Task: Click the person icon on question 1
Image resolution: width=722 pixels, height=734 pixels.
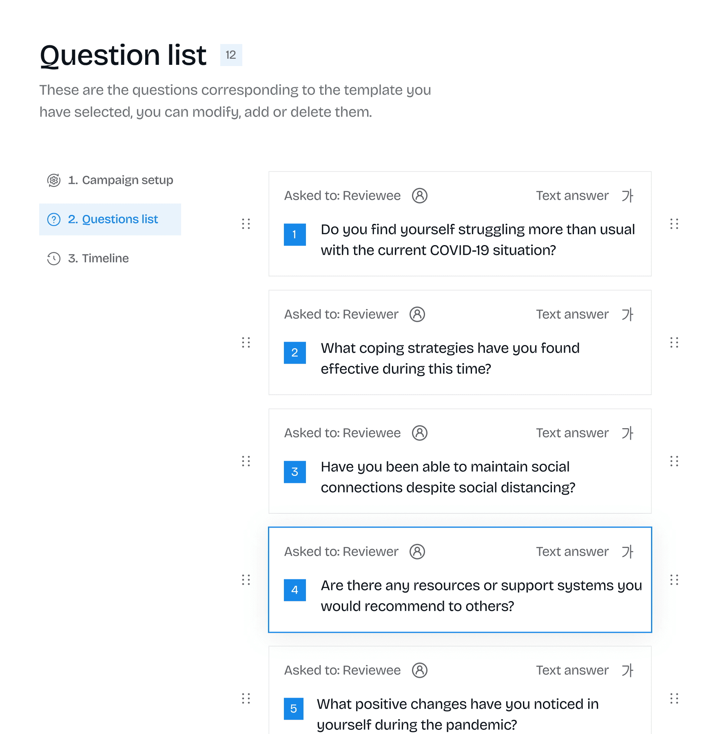Action: [x=421, y=196]
